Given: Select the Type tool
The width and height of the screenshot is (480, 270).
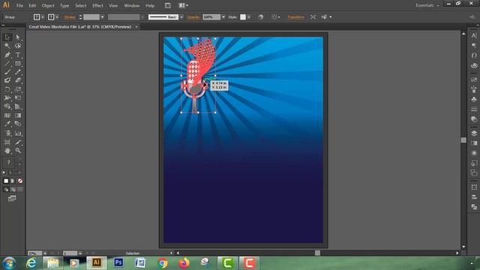Looking at the screenshot, I should (x=18, y=55).
